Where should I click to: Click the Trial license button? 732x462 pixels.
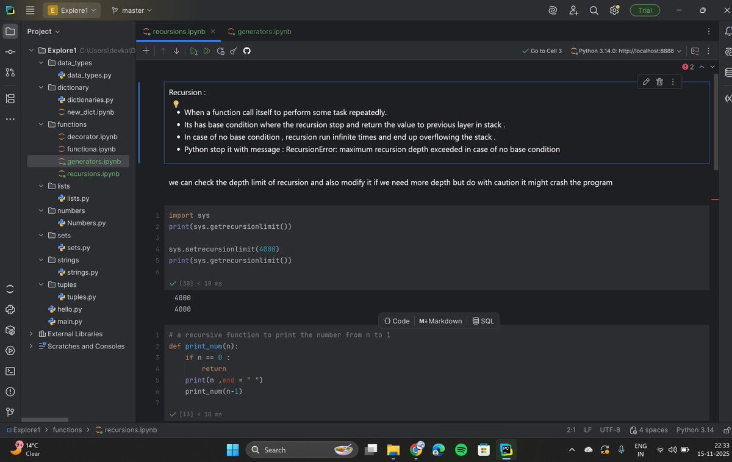tap(645, 10)
